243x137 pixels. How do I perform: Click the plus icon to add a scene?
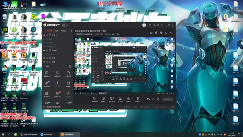point(71,31)
